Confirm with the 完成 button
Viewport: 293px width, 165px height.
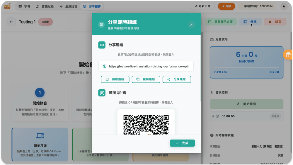(x=182, y=143)
